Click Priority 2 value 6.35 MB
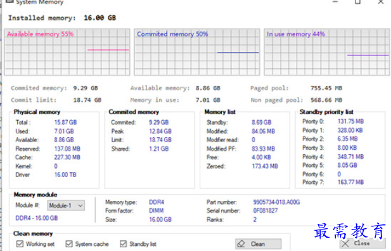 [348, 139]
